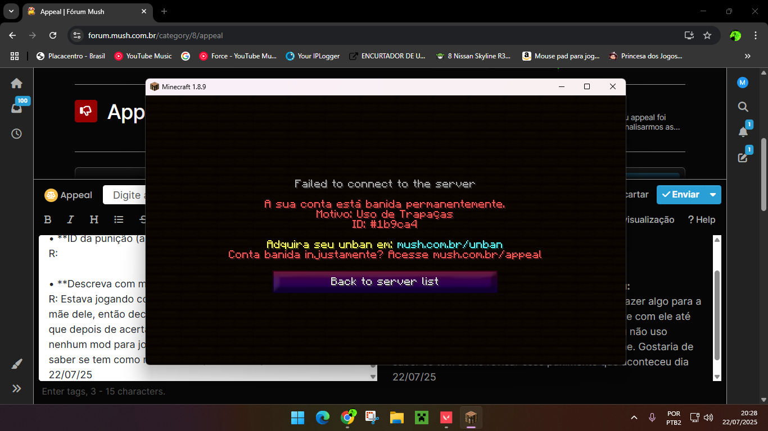This screenshot has height=431, width=768.
Task: Open the dropdown arrow beside Enviar
Action: [713, 195]
